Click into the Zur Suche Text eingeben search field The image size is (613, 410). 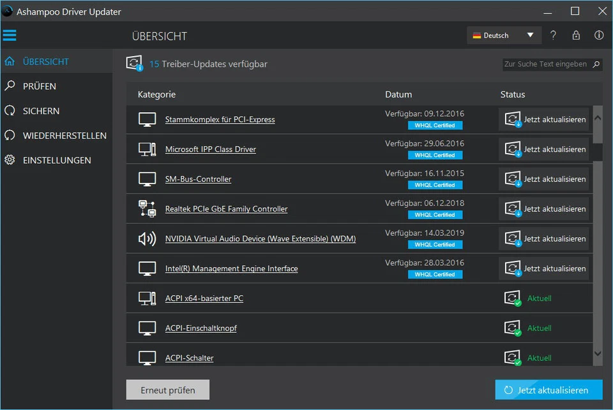[546, 64]
